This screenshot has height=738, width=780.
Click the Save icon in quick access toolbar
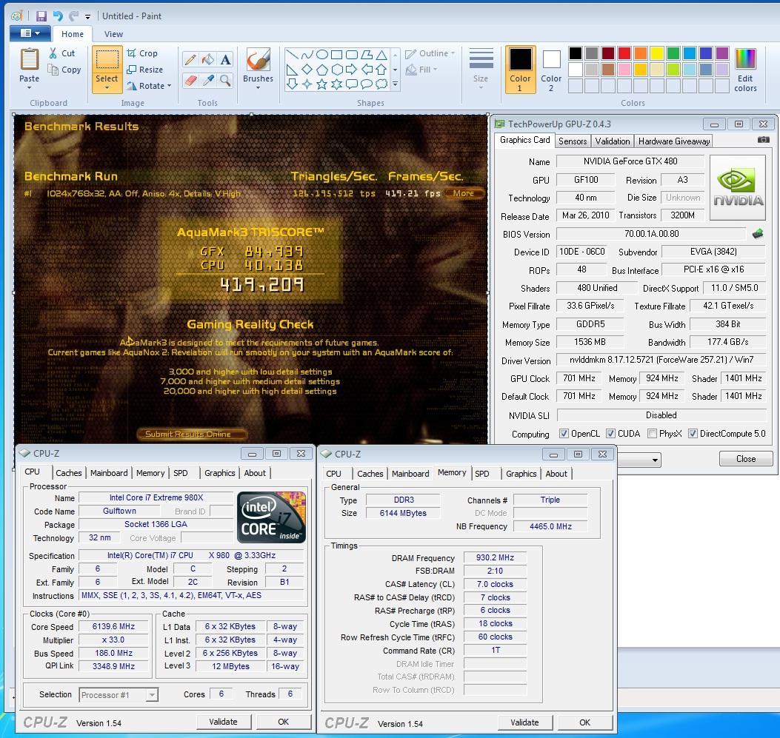41,16
